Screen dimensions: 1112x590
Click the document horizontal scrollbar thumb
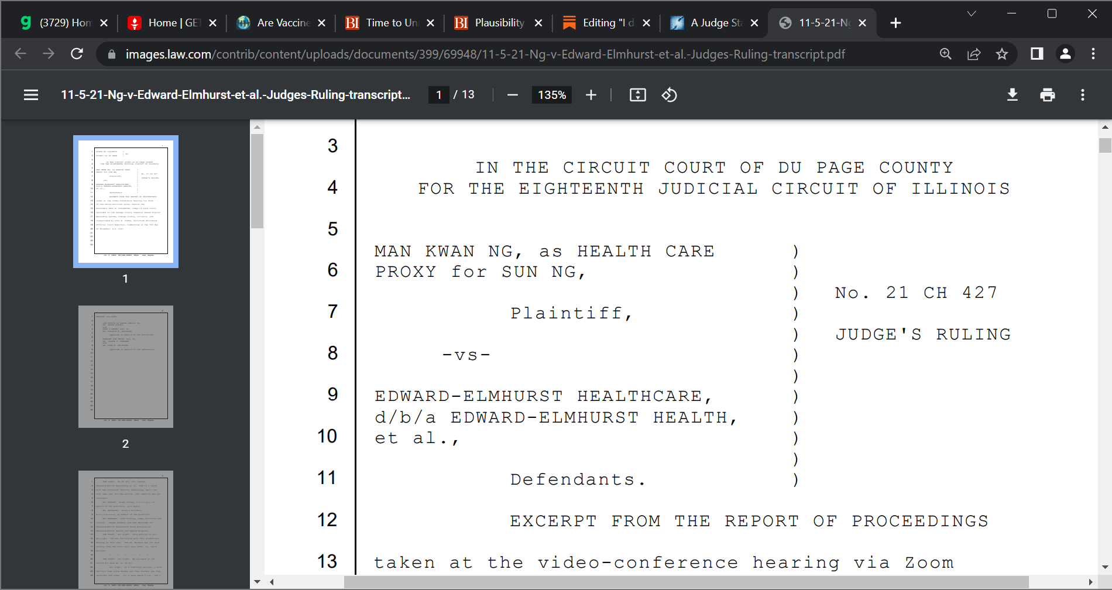click(687, 582)
